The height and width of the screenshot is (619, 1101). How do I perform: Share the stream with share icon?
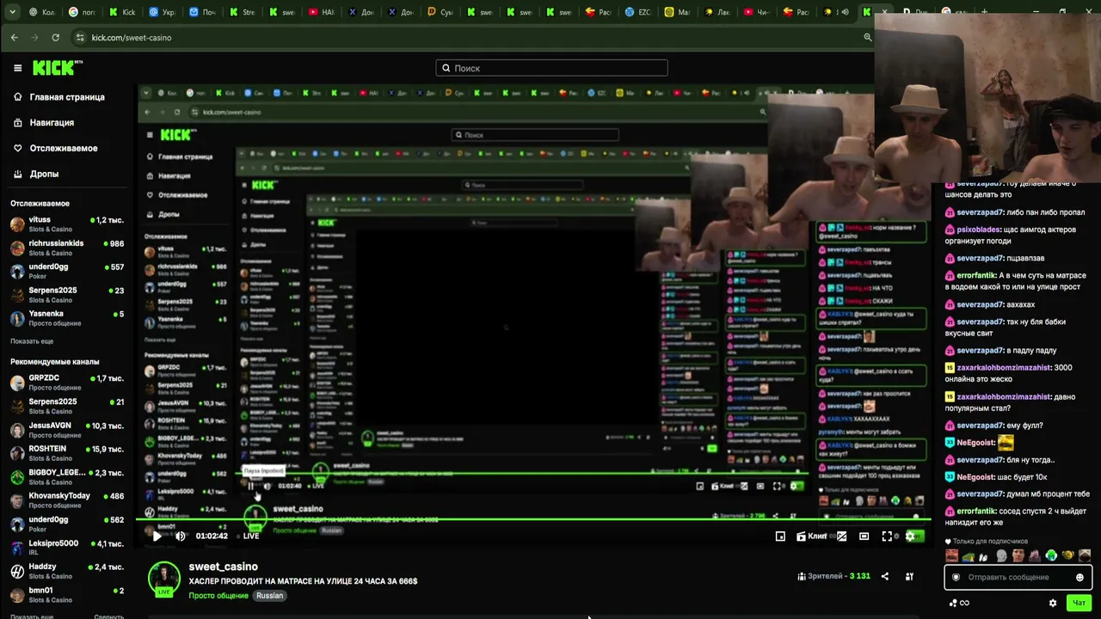pos(885,576)
